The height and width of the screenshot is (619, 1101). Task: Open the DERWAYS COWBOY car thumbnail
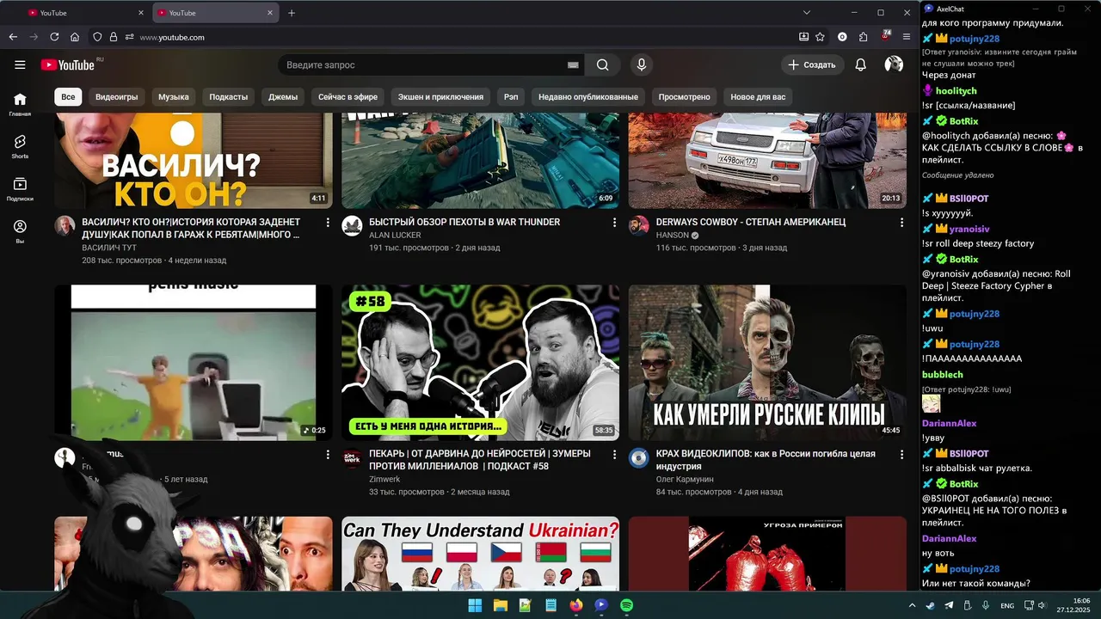coord(767,160)
